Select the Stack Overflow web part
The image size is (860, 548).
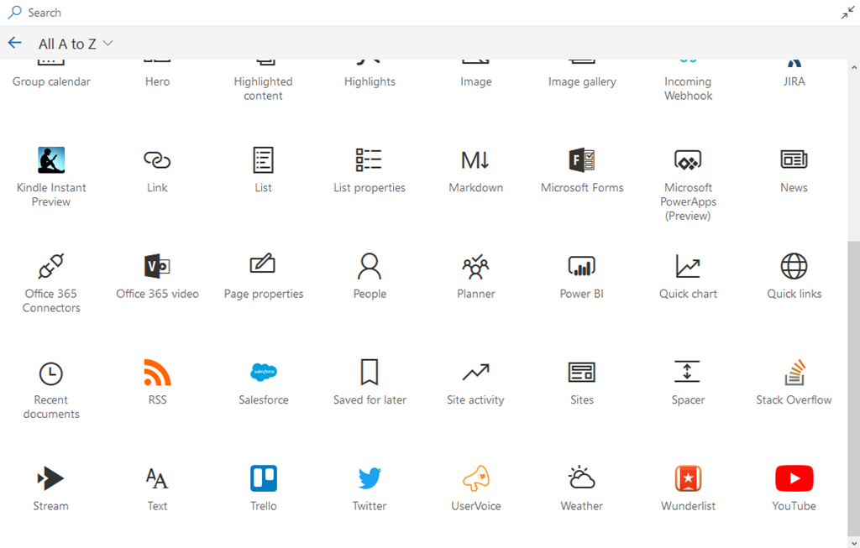pos(794,373)
